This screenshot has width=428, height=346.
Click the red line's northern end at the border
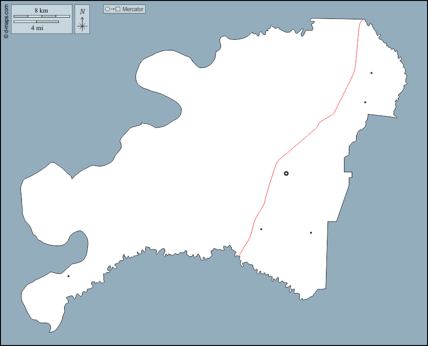coord(364,20)
